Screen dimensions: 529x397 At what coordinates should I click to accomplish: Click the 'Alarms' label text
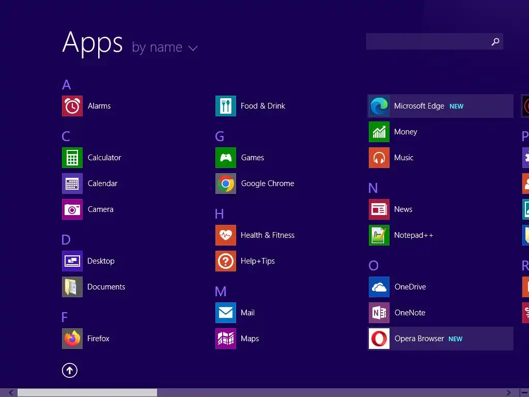[x=99, y=106]
